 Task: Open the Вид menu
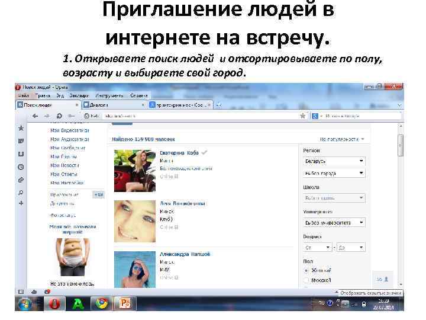(60, 96)
